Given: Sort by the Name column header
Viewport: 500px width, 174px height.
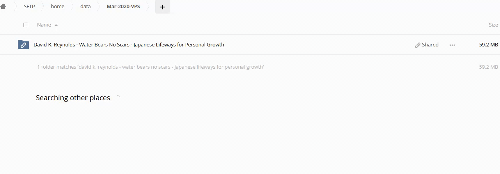Looking at the screenshot, I should pyautogui.click(x=44, y=25).
